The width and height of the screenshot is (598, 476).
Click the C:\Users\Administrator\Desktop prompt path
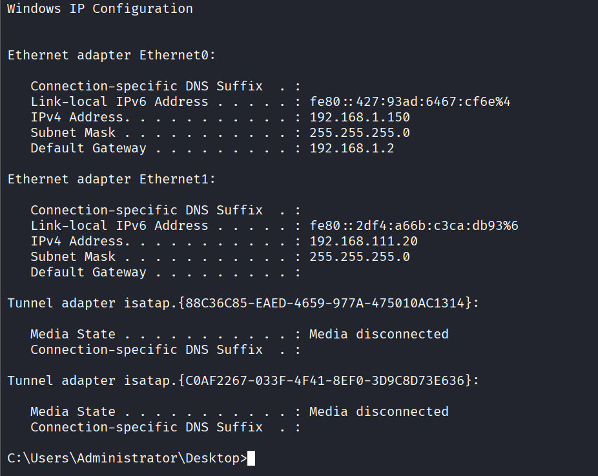tap(127, 458)
